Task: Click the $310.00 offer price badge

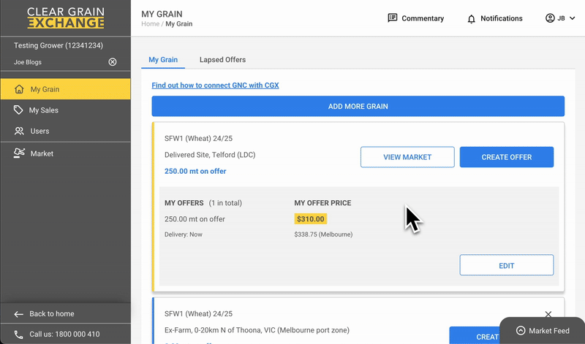Action: [x=310, y=219]
